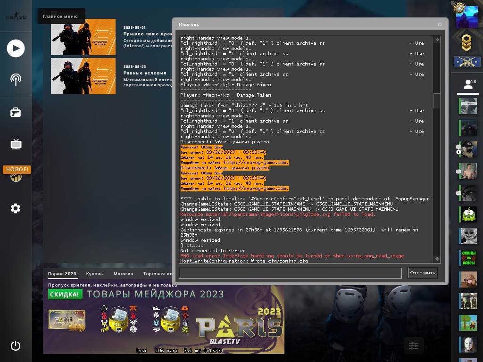Click the watch icon beside the dark manga avatar
The image size is (483, 362).
[458, 193]
